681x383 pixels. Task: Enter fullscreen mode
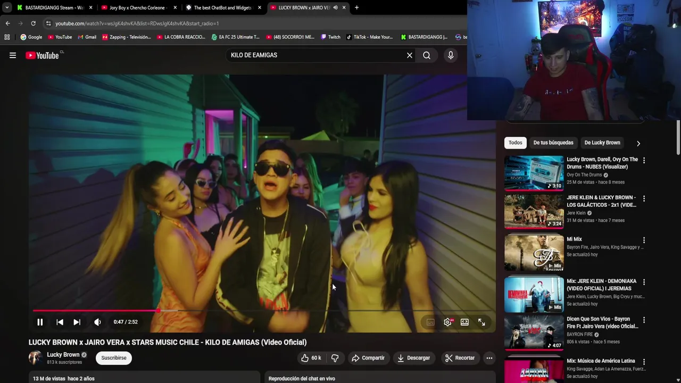481,322
